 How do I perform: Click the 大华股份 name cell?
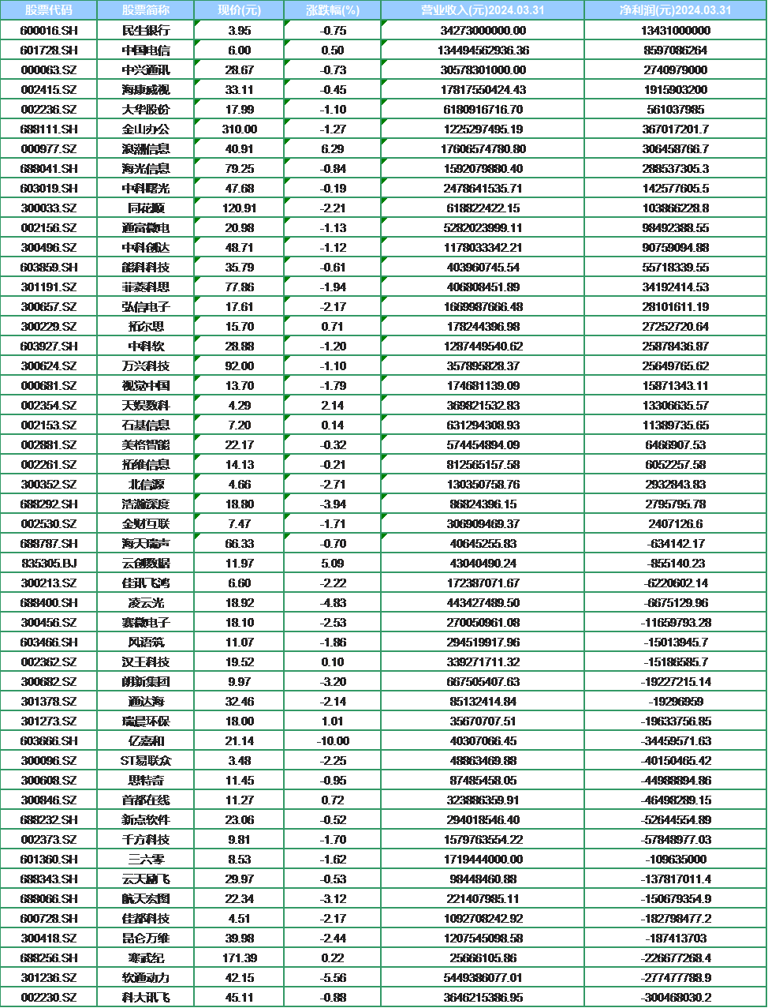click(x=146, y=109)
